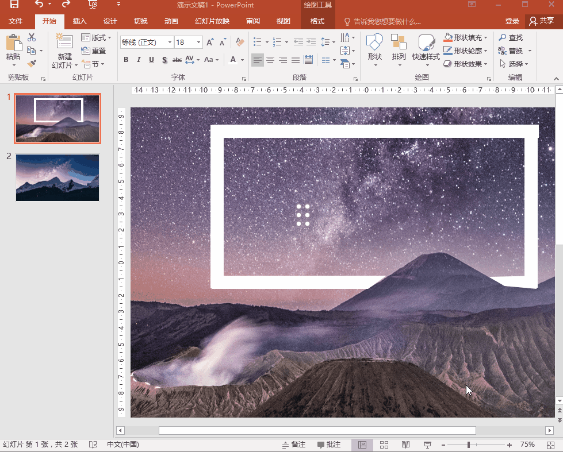
Task: Switch to Design tab
Action: (x=110, y=21)
